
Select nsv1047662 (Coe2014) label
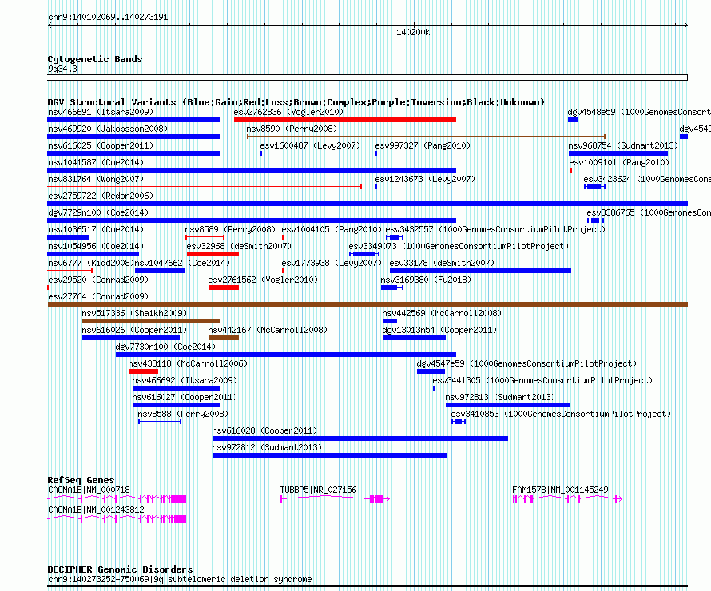(x=182, y=263)
